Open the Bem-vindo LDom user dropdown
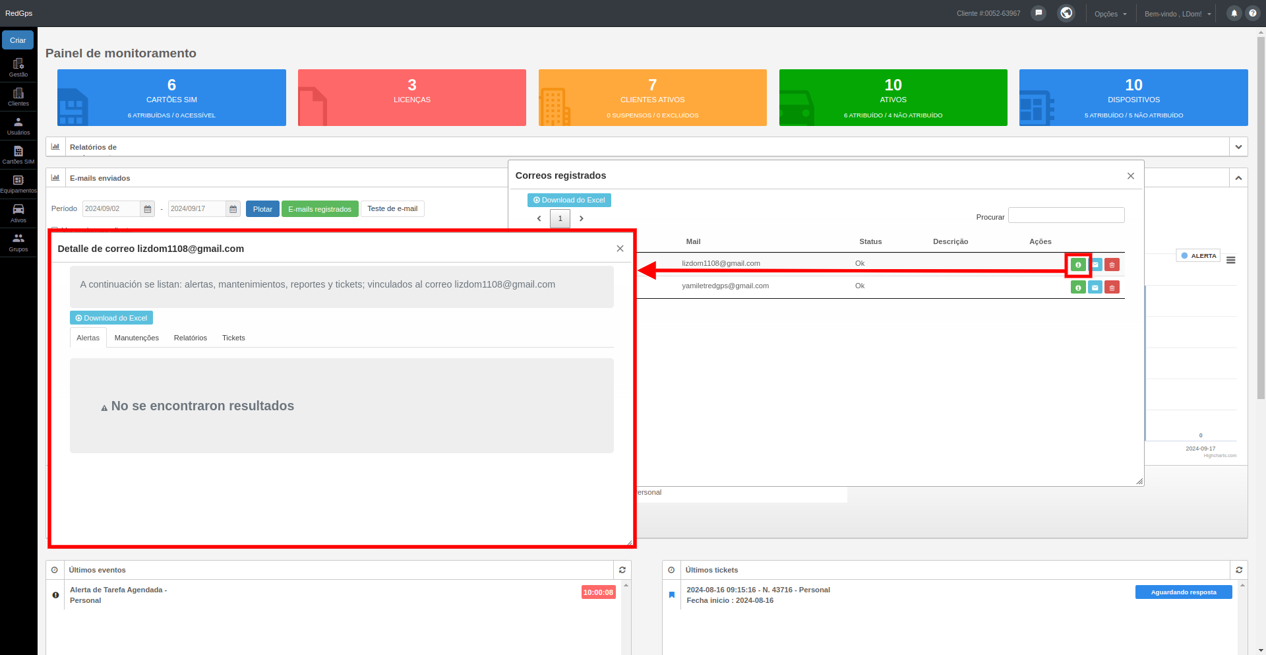 coord(1178,14)
